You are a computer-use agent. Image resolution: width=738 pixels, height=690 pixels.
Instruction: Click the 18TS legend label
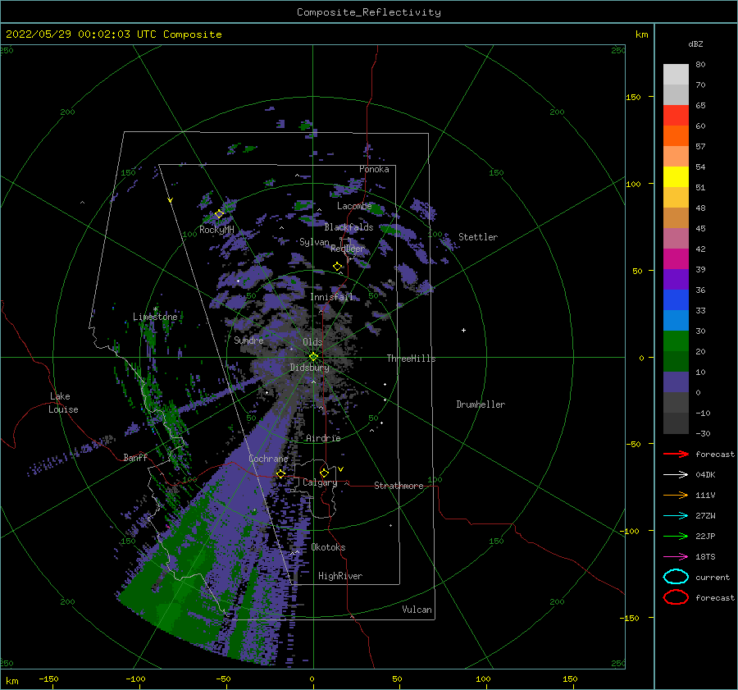coord(705,557)
